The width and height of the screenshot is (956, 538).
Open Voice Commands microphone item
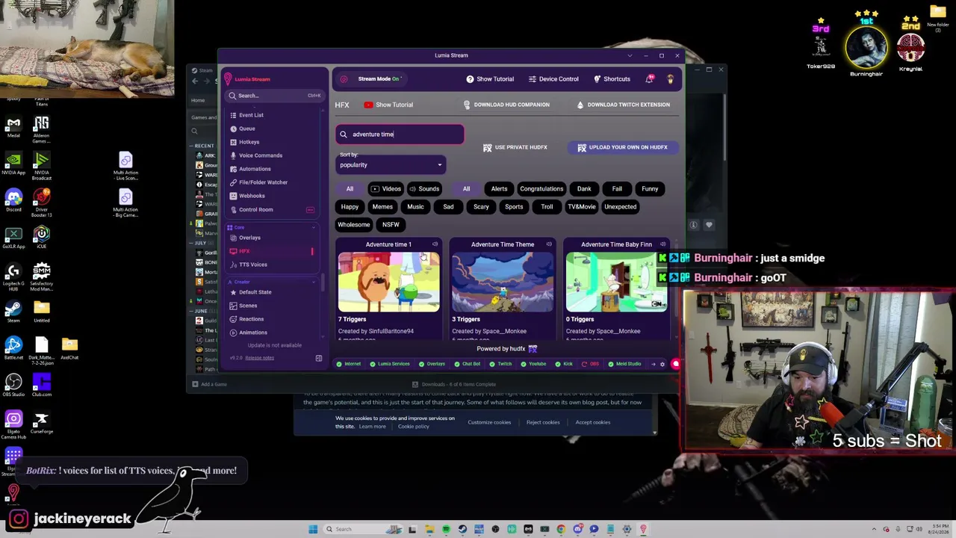(260, 155)
